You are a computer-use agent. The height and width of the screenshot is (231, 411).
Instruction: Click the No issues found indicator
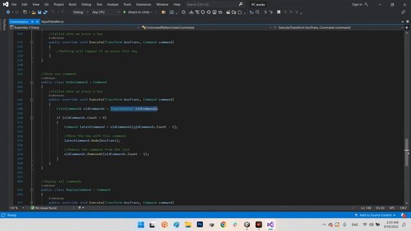coord(44,208)
